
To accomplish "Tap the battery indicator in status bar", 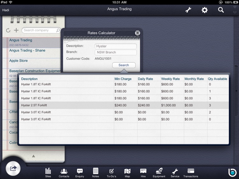I will [x=235, y=2].
